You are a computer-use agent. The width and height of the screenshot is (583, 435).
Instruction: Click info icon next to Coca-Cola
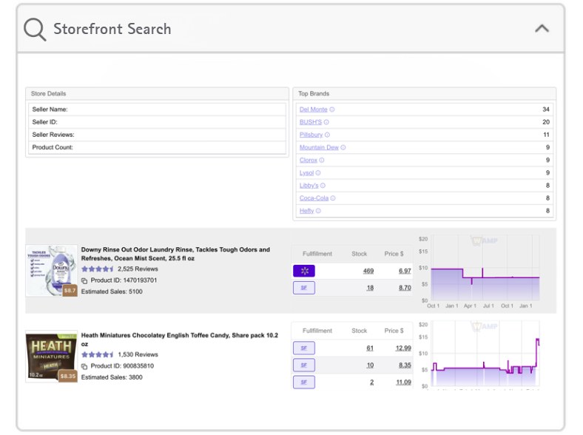tap(334, 198)
